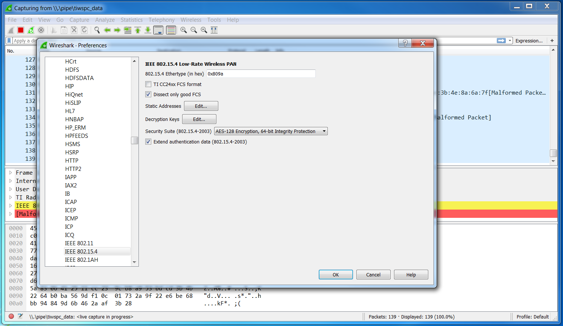563x326 pixels.
Task: Expand the IEEE 802.15.4 detail row in packet tree
Action: coord(11,205)
